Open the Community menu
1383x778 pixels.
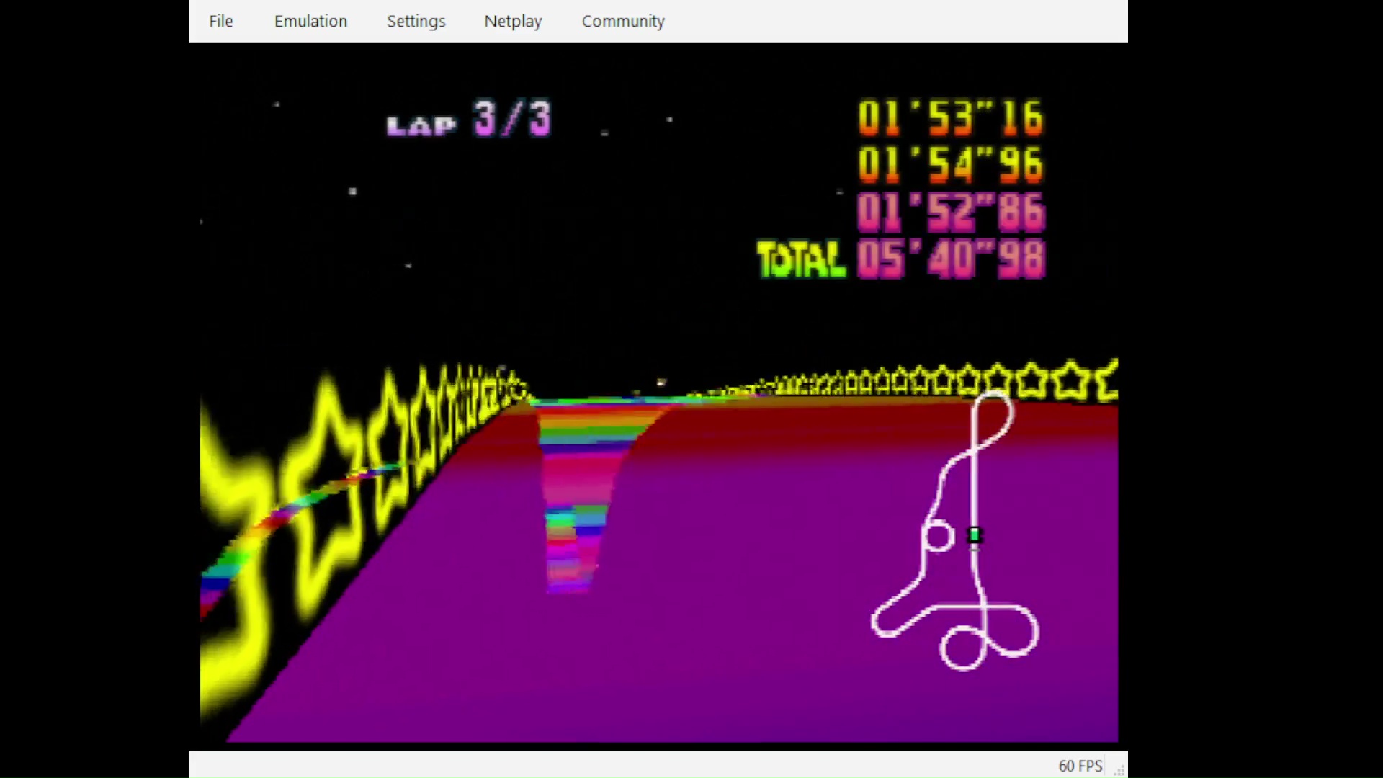(x=622, y=22)
